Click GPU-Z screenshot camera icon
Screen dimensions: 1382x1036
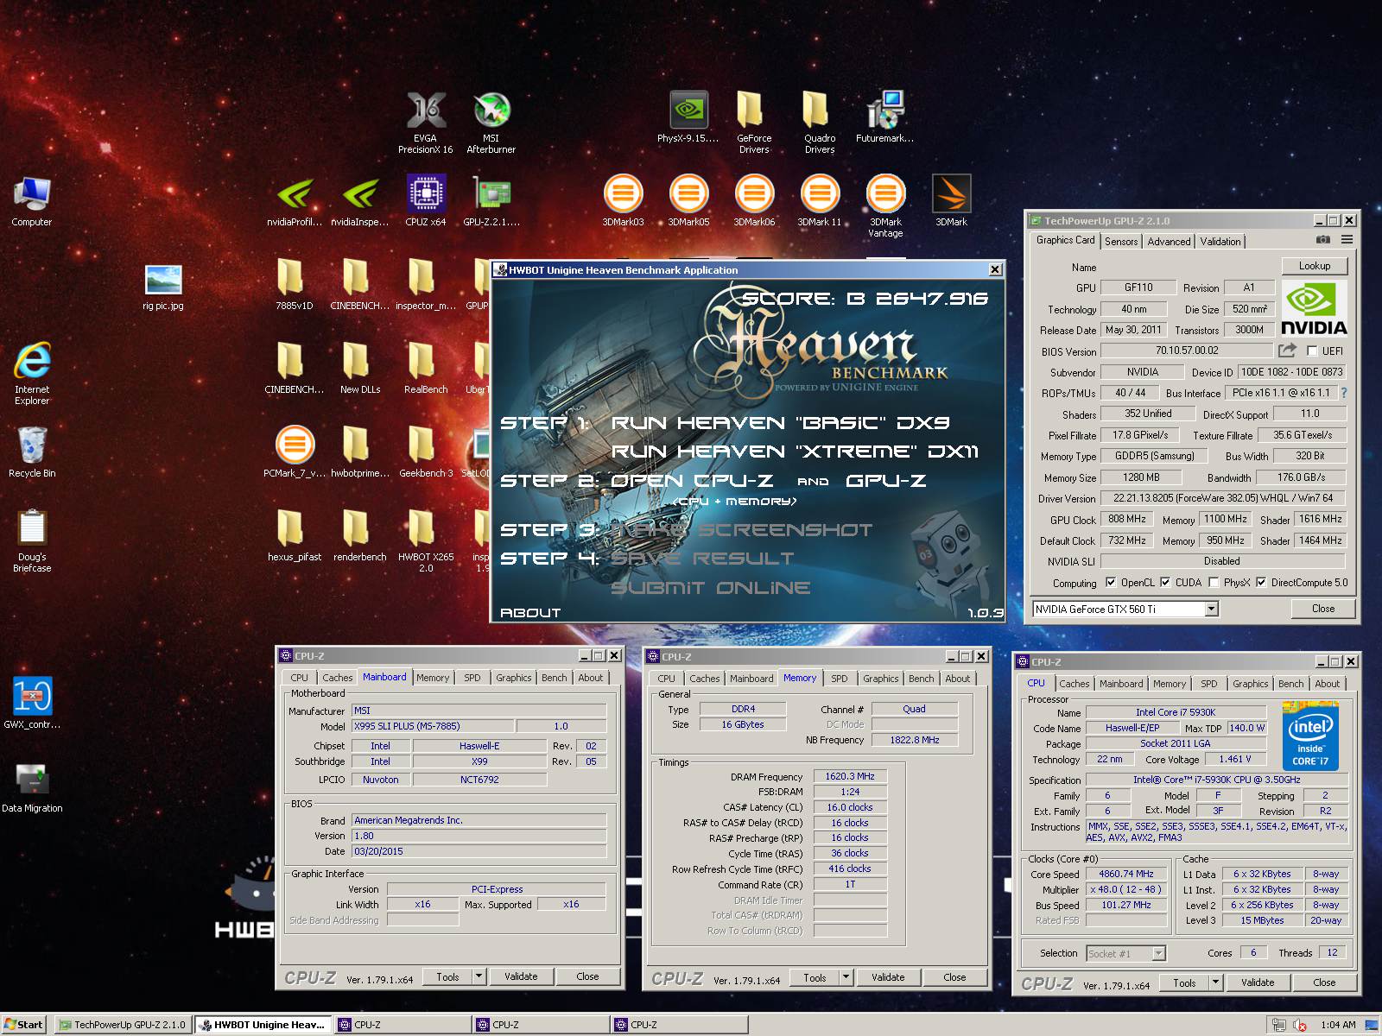click(x=1322, y=240)
